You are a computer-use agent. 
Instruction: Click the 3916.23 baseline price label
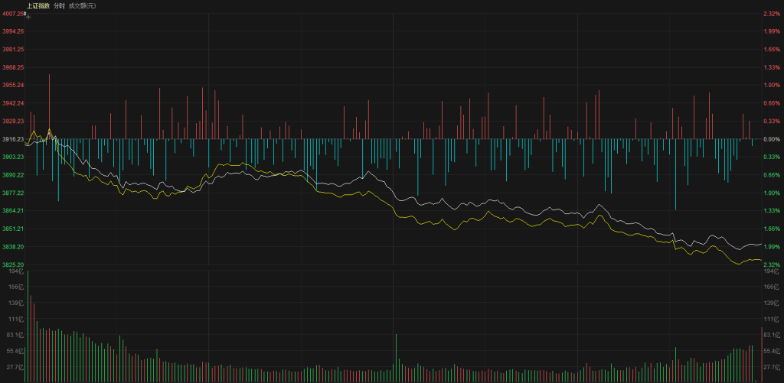click(13, 139)
